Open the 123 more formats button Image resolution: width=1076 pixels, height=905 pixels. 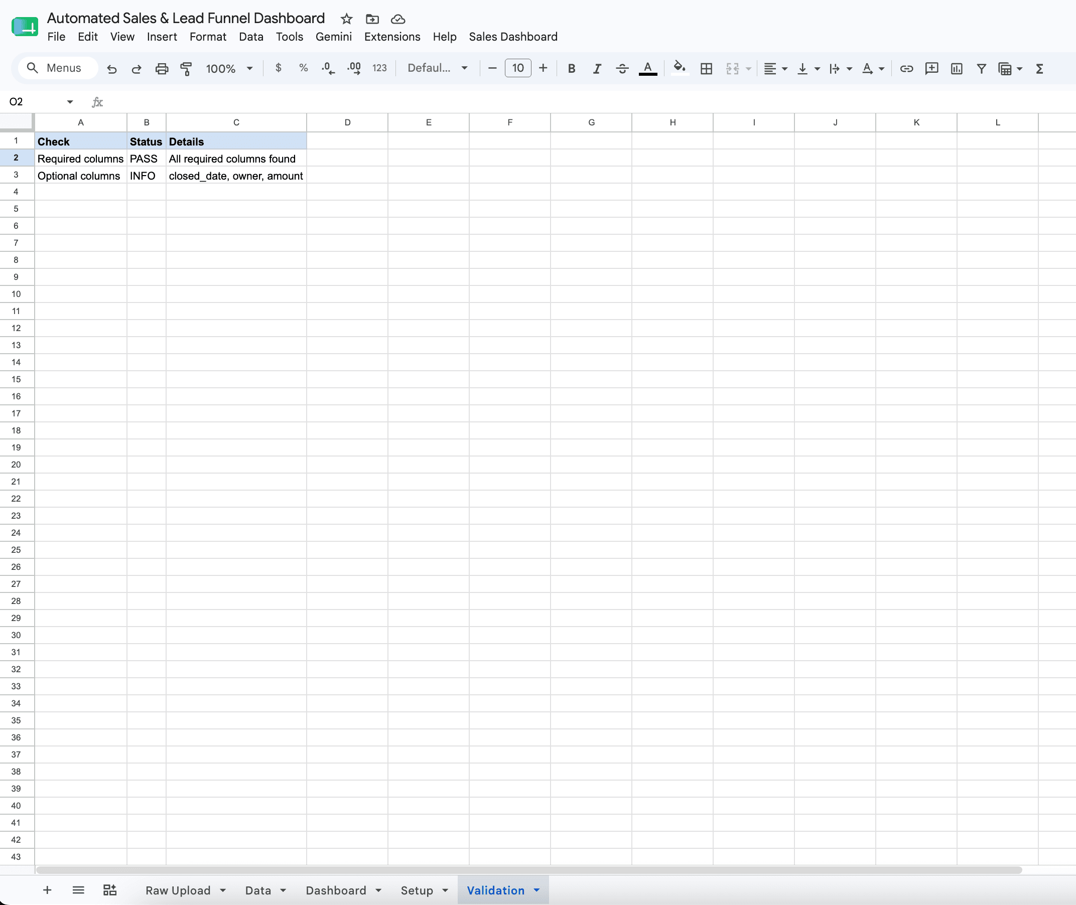click(x=379, y=68)
